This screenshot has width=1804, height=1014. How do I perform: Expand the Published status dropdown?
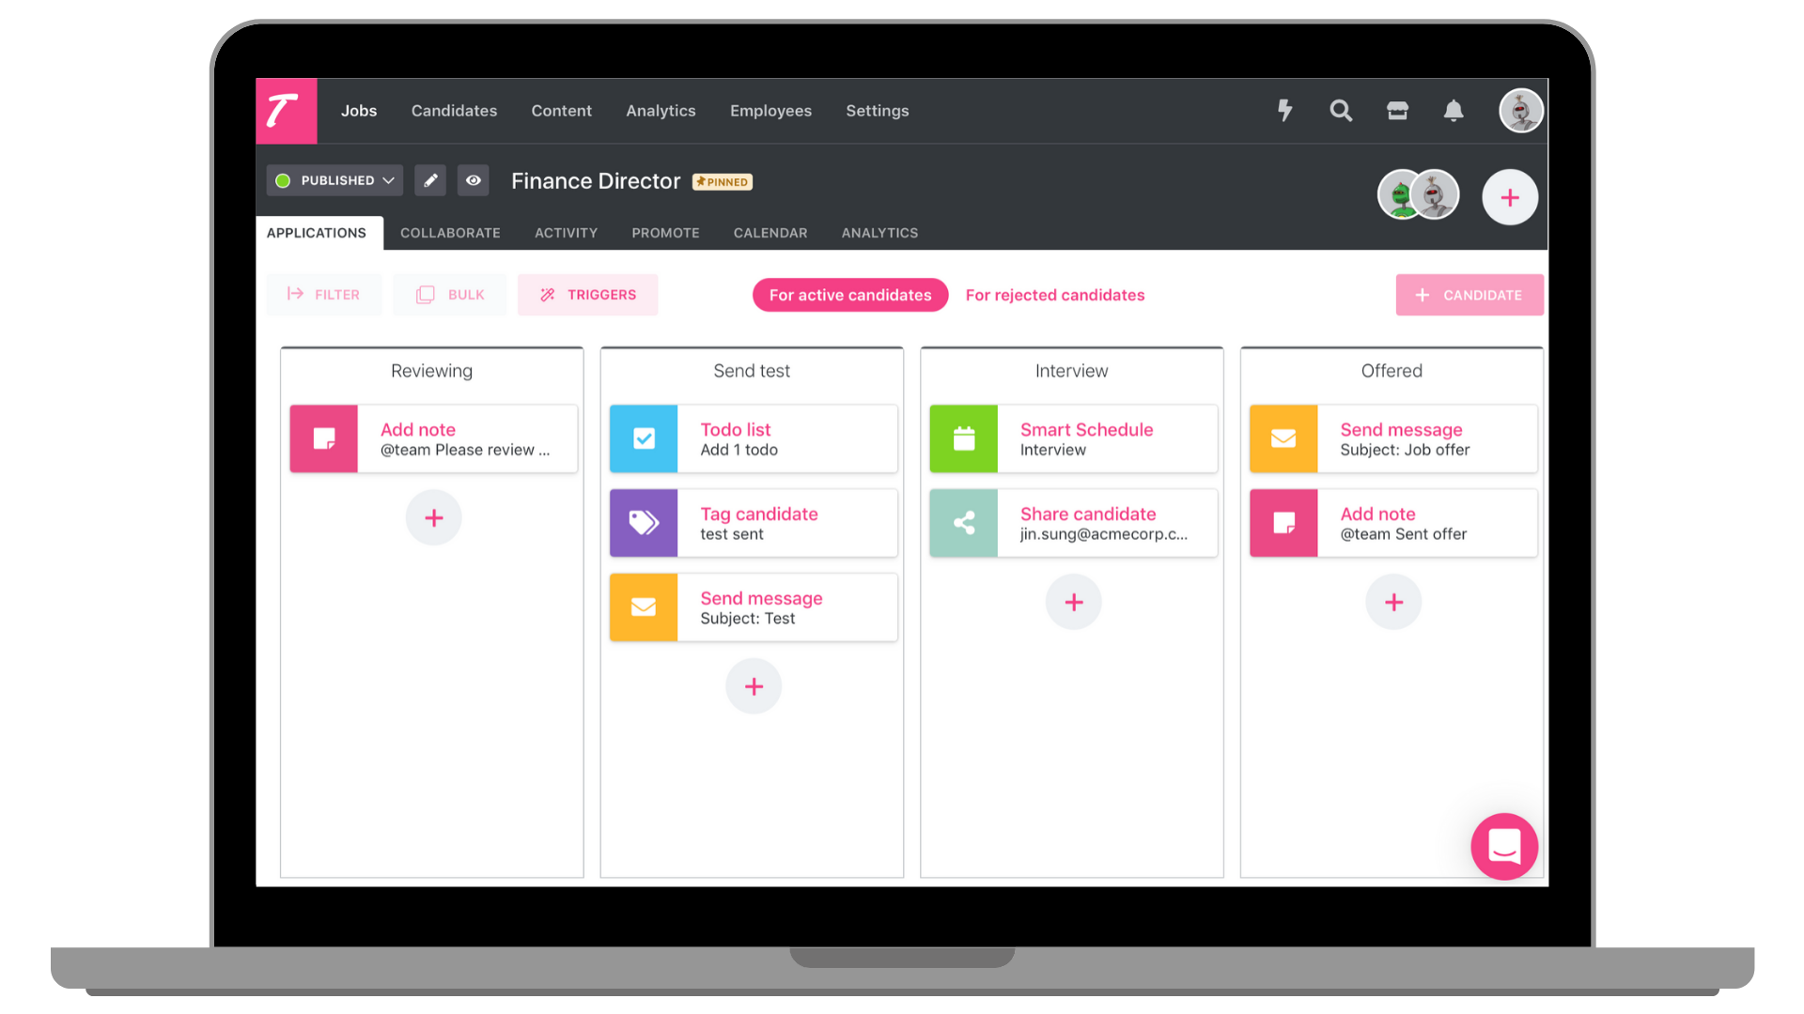335,180
